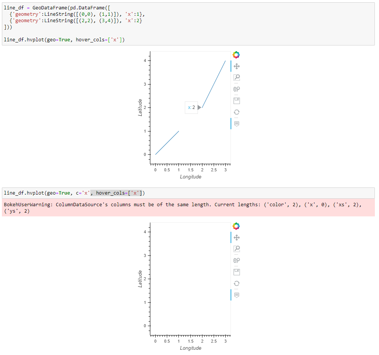Click the Save icon on the top plot toolbar
The width and height of the screenshot is (379, 355).
(x=236, y=100)
